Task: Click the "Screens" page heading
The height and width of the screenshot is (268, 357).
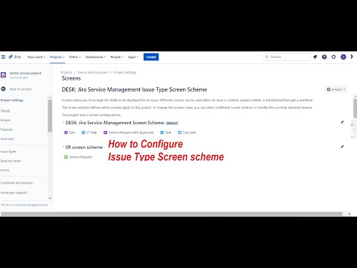Action: pyautogui.click(x=71, y=78)
